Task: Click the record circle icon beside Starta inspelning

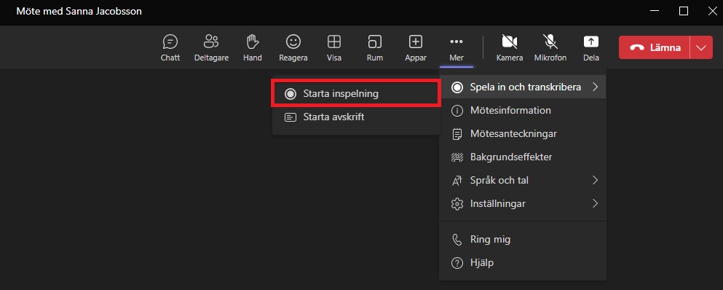Action: pyautogui.click(x=290, y=94)
